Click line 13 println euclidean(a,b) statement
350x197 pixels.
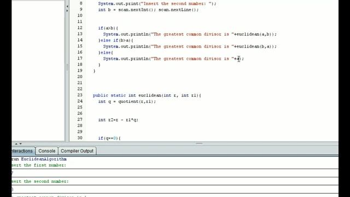[x=190, y=34]
